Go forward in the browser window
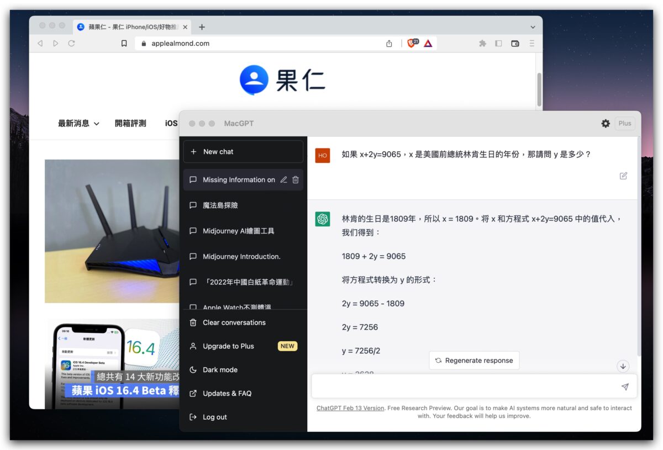Screen dimensions: 663x450 pyautogui.click(x=55, y=43)
